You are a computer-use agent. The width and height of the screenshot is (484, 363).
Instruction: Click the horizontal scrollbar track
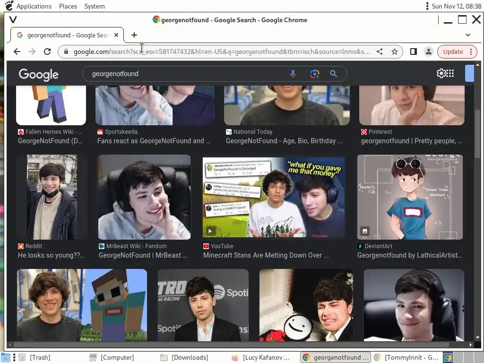(240, 345)
